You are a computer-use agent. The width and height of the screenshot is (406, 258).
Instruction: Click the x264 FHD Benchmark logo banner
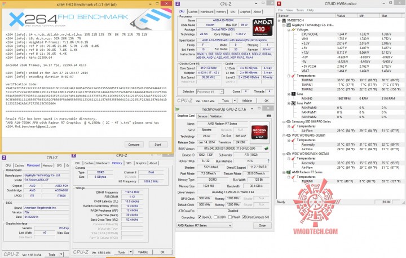point(87,19)
